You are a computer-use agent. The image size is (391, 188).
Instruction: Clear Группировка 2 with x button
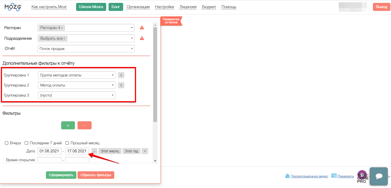point(121,85)
